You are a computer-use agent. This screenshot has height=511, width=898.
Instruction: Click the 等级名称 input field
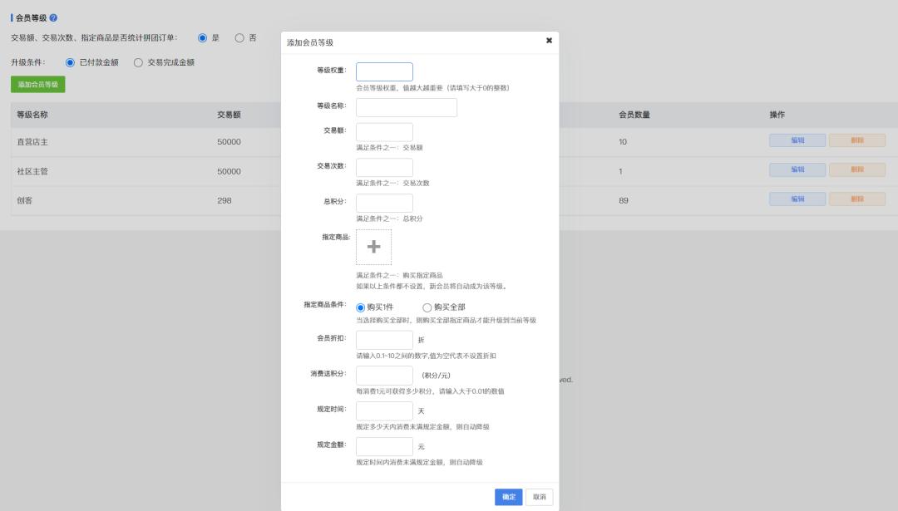pyautogui.click(x=406, y=107)
